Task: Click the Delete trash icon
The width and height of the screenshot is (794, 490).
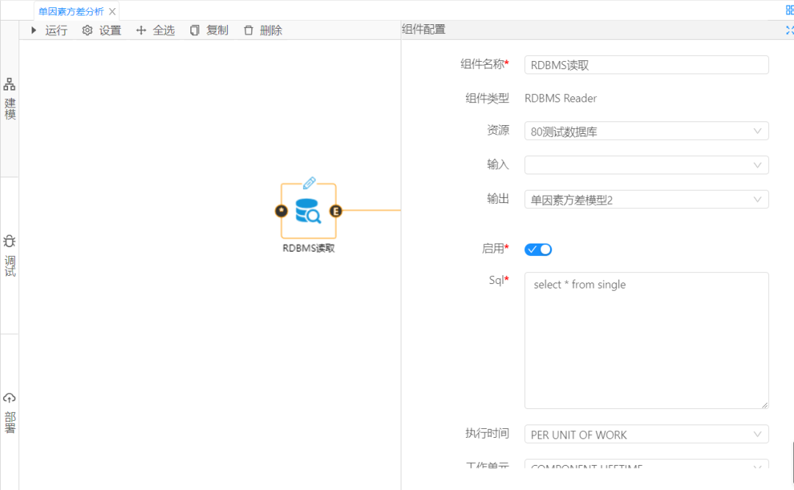Action: click(248, 30)
